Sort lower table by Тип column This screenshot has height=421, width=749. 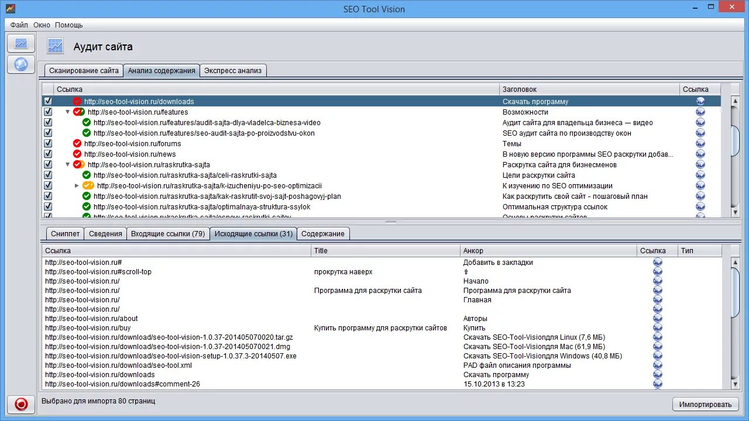[699, 250]
